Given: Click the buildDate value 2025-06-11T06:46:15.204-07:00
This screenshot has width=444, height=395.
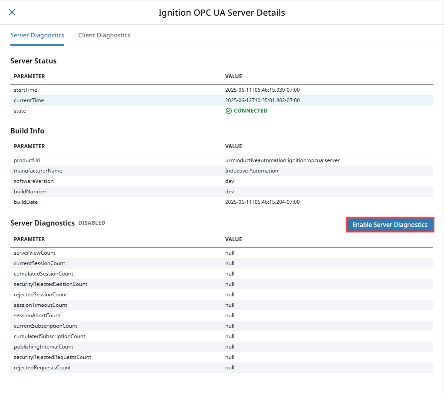Looking at the screenshot, I should [x=262, y=202].
